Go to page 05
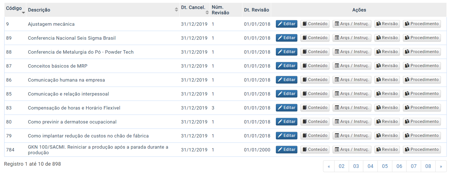Screen dimensions: 449x176 click(385, 166)
